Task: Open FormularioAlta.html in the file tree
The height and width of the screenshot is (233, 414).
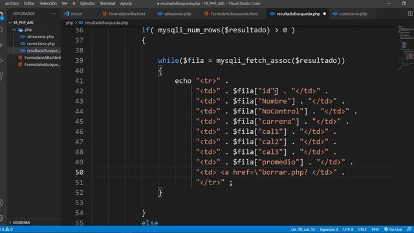Action: pos(42,58)
